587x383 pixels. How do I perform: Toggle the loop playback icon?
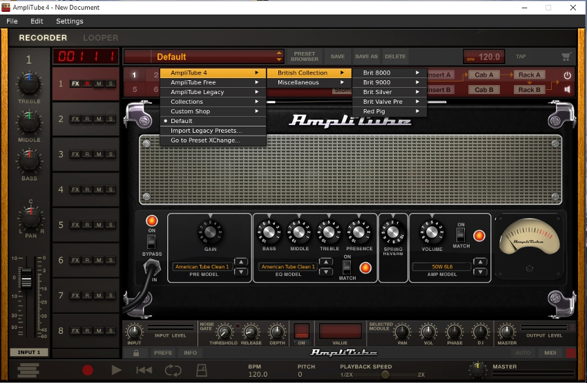tap(173, 371)
